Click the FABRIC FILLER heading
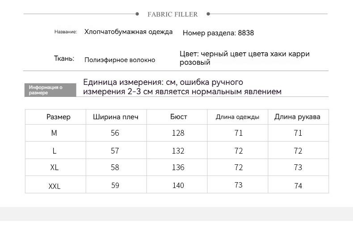This screenshot has height=238, width=353. [172, 14]
